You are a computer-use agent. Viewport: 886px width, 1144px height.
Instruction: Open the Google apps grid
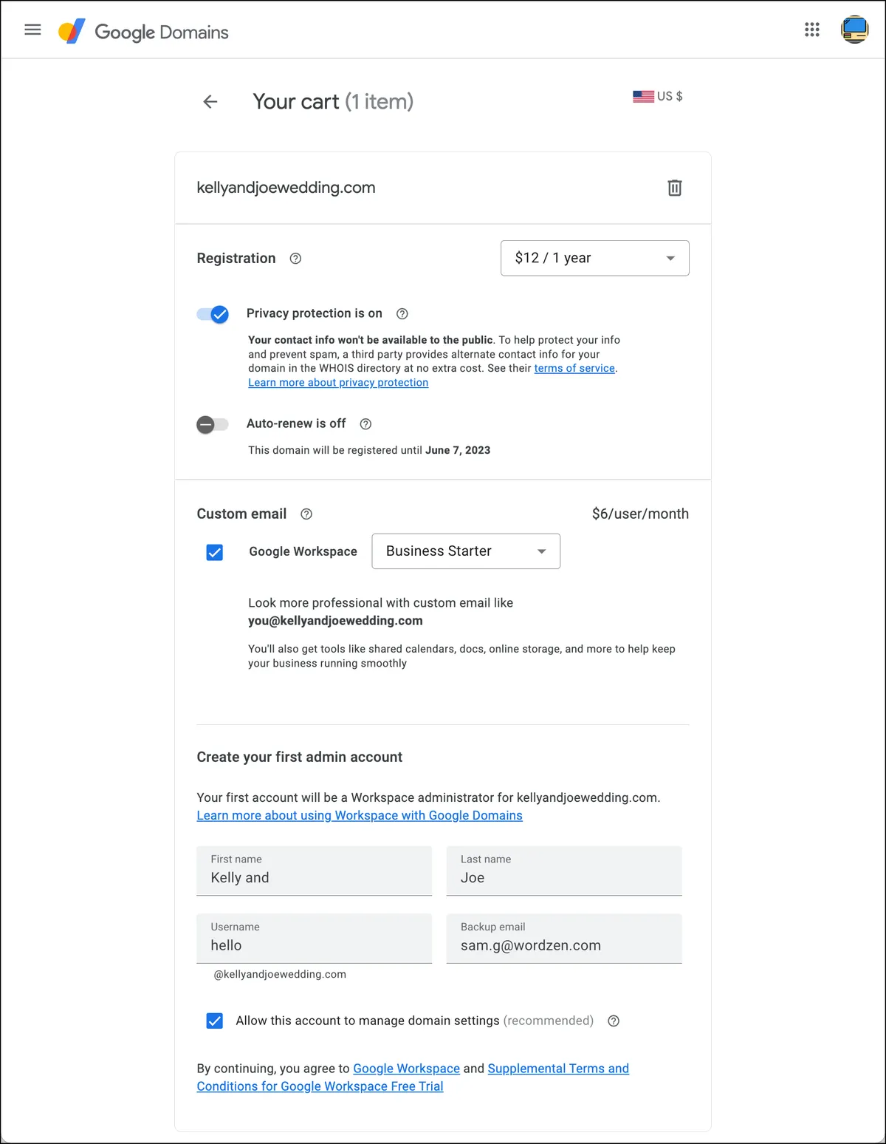tap(812, 30)
